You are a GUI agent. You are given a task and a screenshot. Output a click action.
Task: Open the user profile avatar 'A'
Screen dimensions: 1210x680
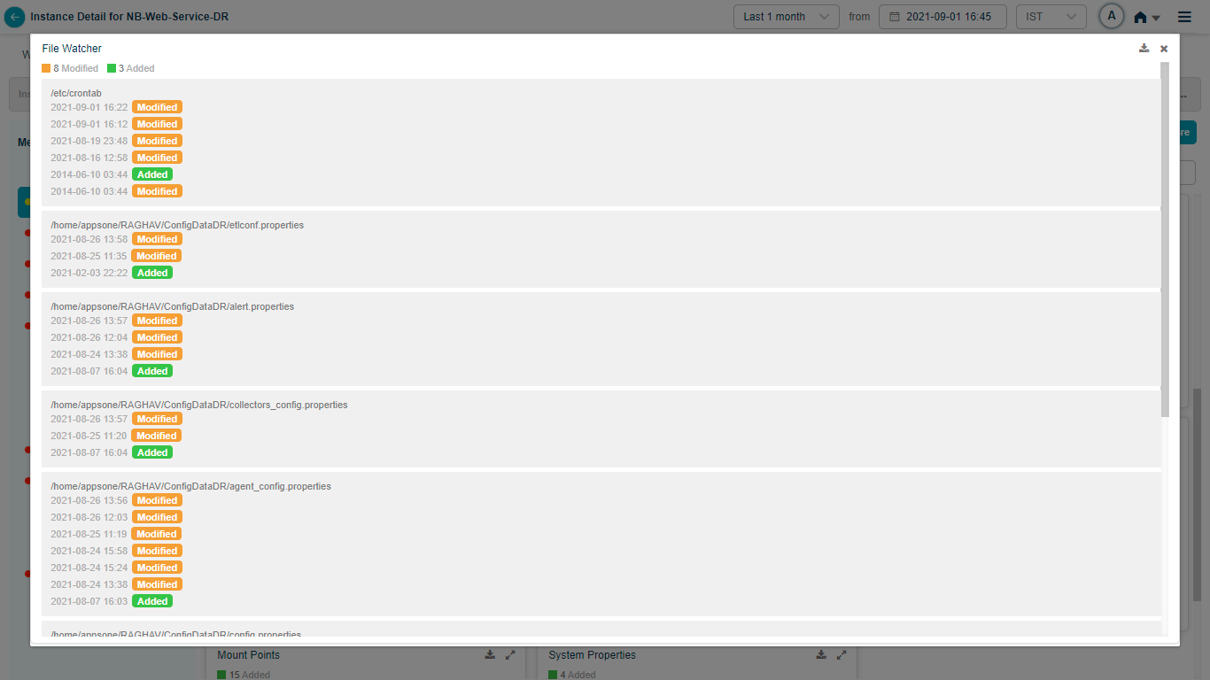pos(1111,17)
